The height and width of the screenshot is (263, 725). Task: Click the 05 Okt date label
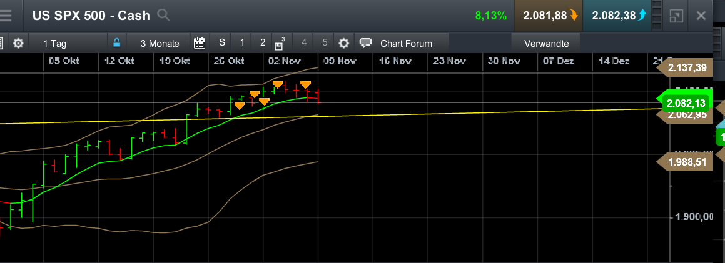coord(64,61)
